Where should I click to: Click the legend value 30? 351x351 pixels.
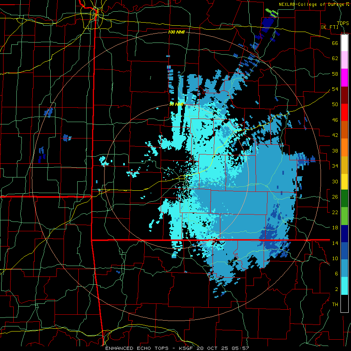335,181
